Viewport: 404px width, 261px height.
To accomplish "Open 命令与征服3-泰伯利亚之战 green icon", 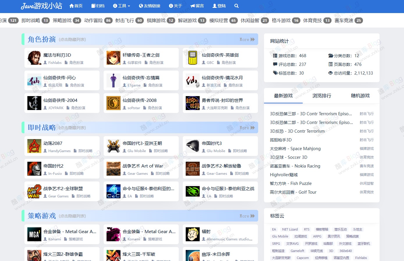I will [193, 191].
